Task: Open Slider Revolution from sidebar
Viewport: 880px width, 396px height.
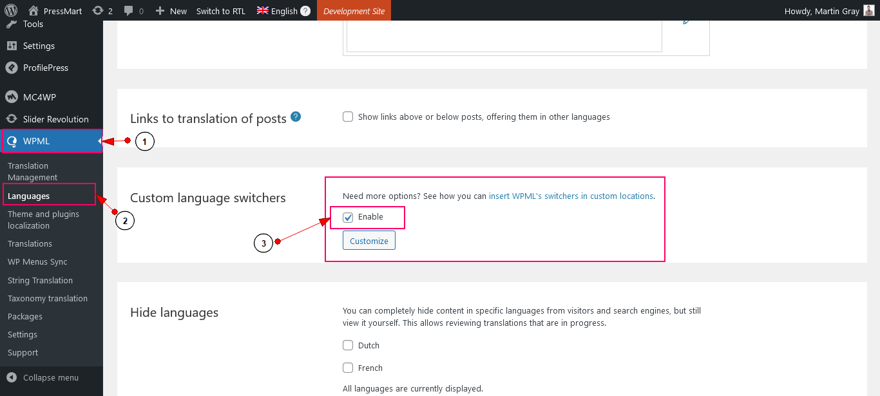Action: [x=55, y=119]
